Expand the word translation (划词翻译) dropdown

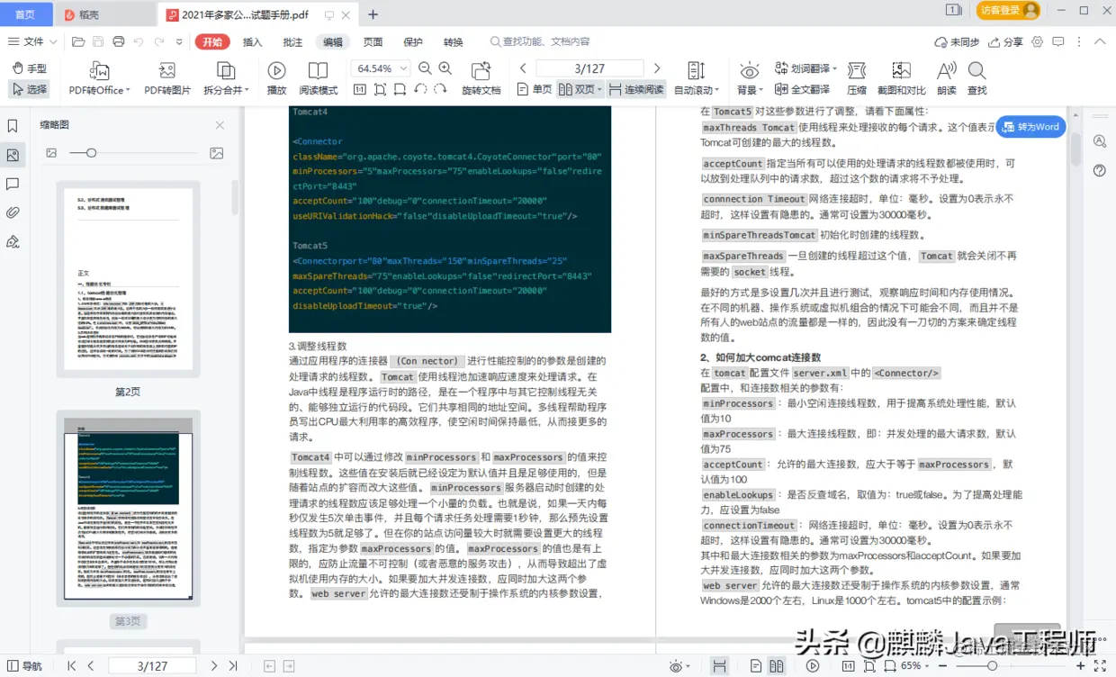tap(835, 68)
